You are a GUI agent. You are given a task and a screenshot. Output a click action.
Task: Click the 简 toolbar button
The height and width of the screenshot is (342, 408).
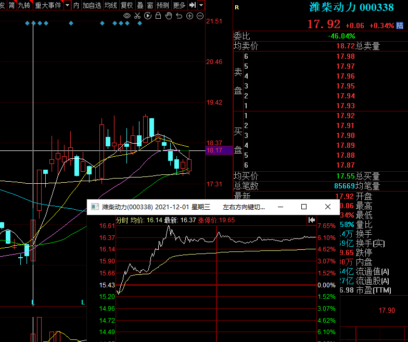click(11, 5)
